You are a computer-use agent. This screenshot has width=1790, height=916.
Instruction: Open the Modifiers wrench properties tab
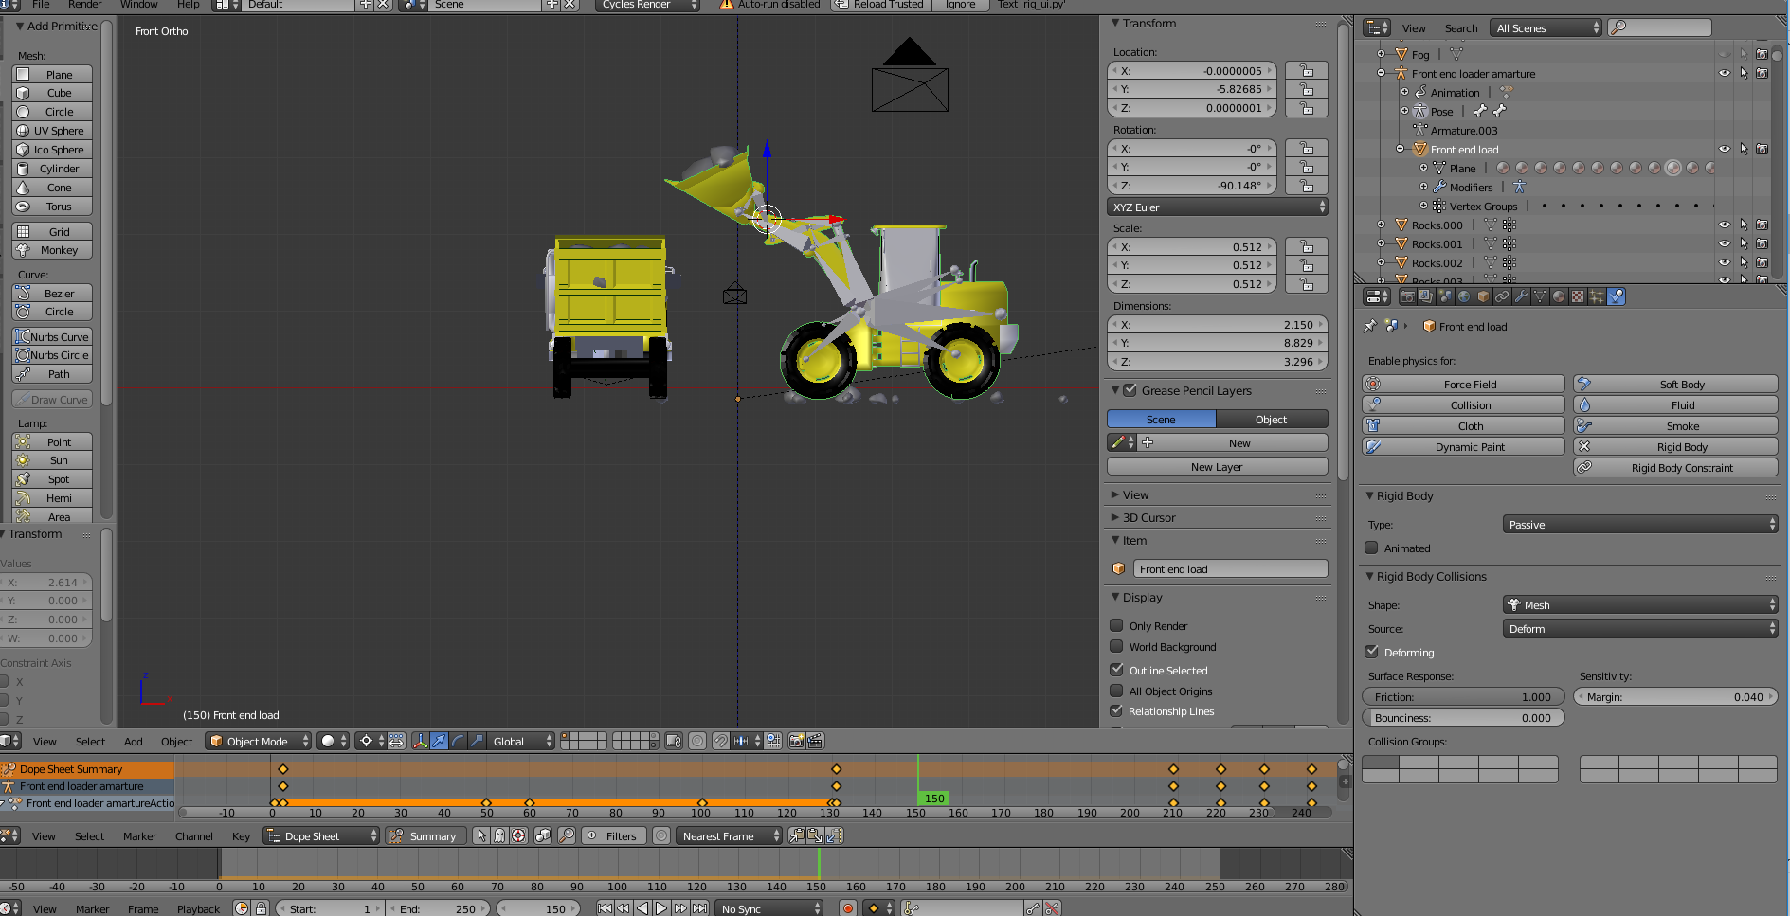[x=1521, y=296]
